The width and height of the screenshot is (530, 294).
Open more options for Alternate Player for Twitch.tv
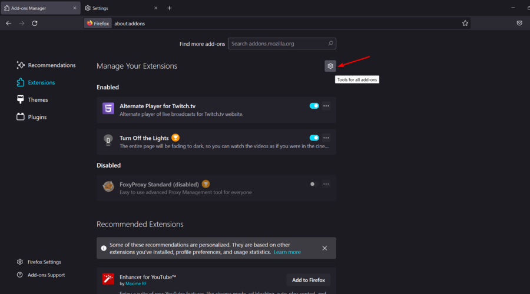click(x=326, y=106)
